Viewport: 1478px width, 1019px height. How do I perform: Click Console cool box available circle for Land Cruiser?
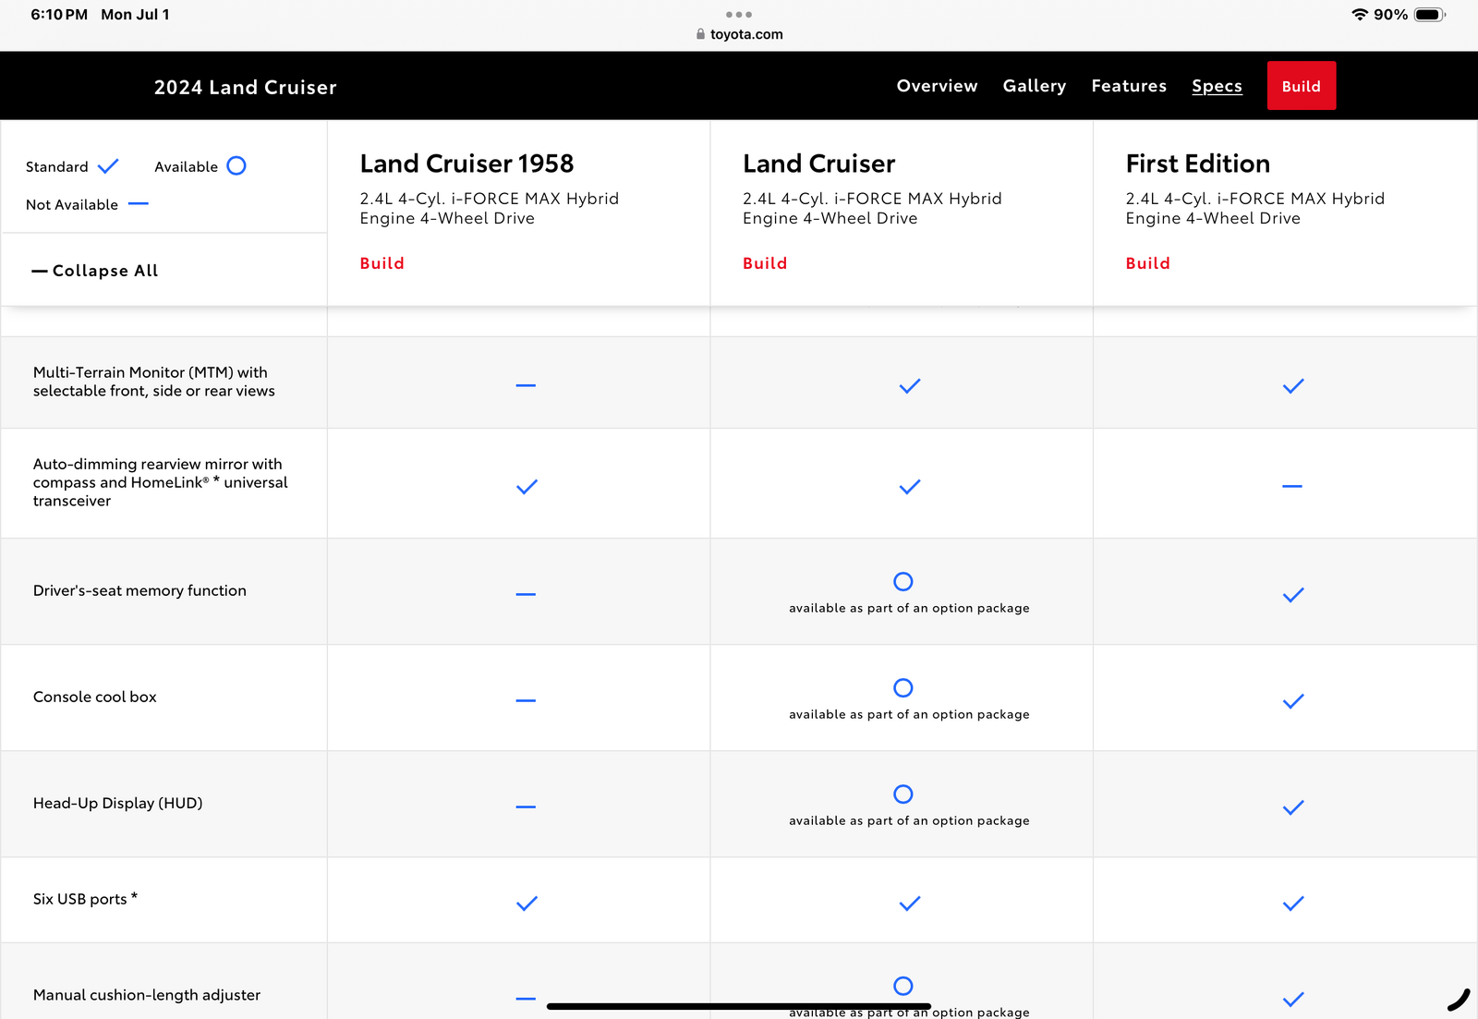tap(903, 687)
